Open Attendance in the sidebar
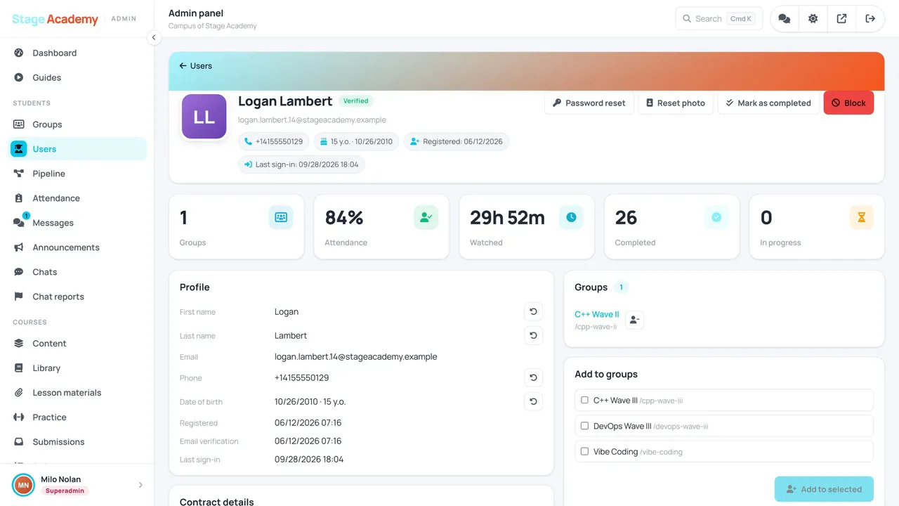This screenshot has width=899, height=506. [79, 198]
